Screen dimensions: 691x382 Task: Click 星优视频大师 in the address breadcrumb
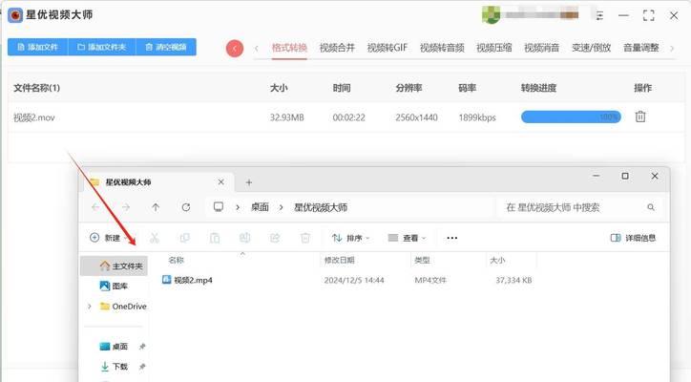tap(321, 207)
